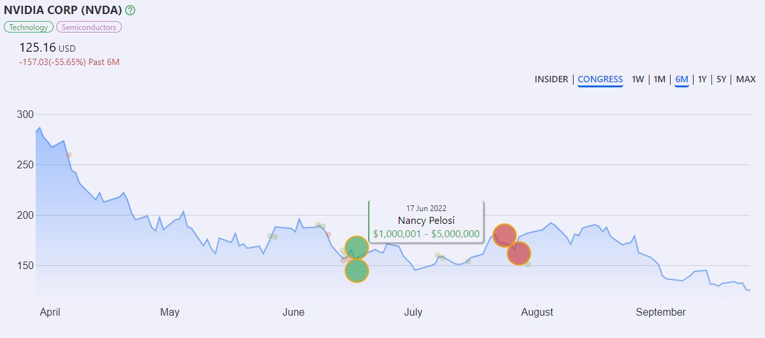This screenshot has width=765, height=338.
Task: Click the $1,000,001 - $5,000,000 amount text
Action: point(426,233)
